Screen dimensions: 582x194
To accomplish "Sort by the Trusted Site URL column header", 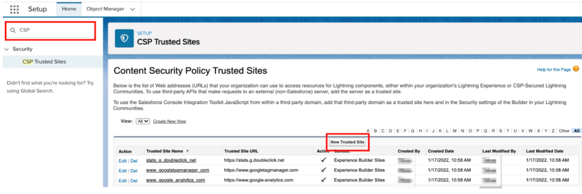I will [x=241, y=151].
